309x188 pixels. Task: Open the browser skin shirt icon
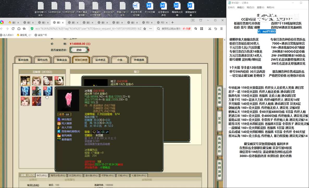[201, 20]
